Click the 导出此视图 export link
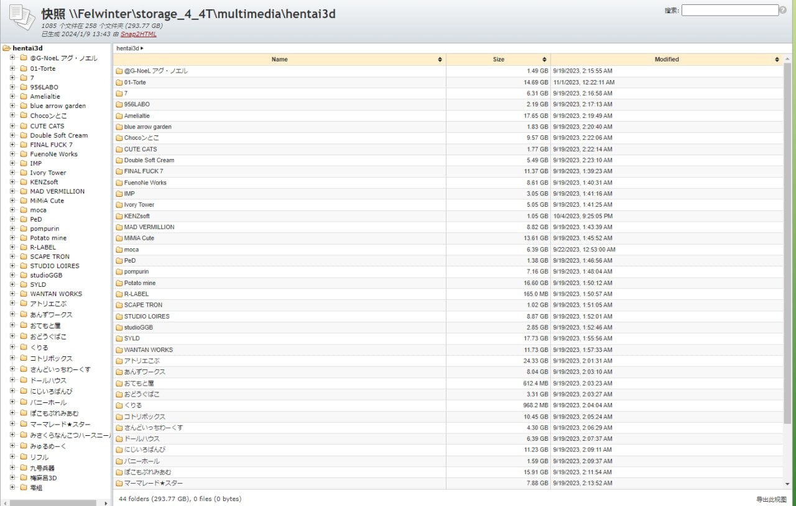This screenshot has height=506, width=796. (x=771, y=499)
